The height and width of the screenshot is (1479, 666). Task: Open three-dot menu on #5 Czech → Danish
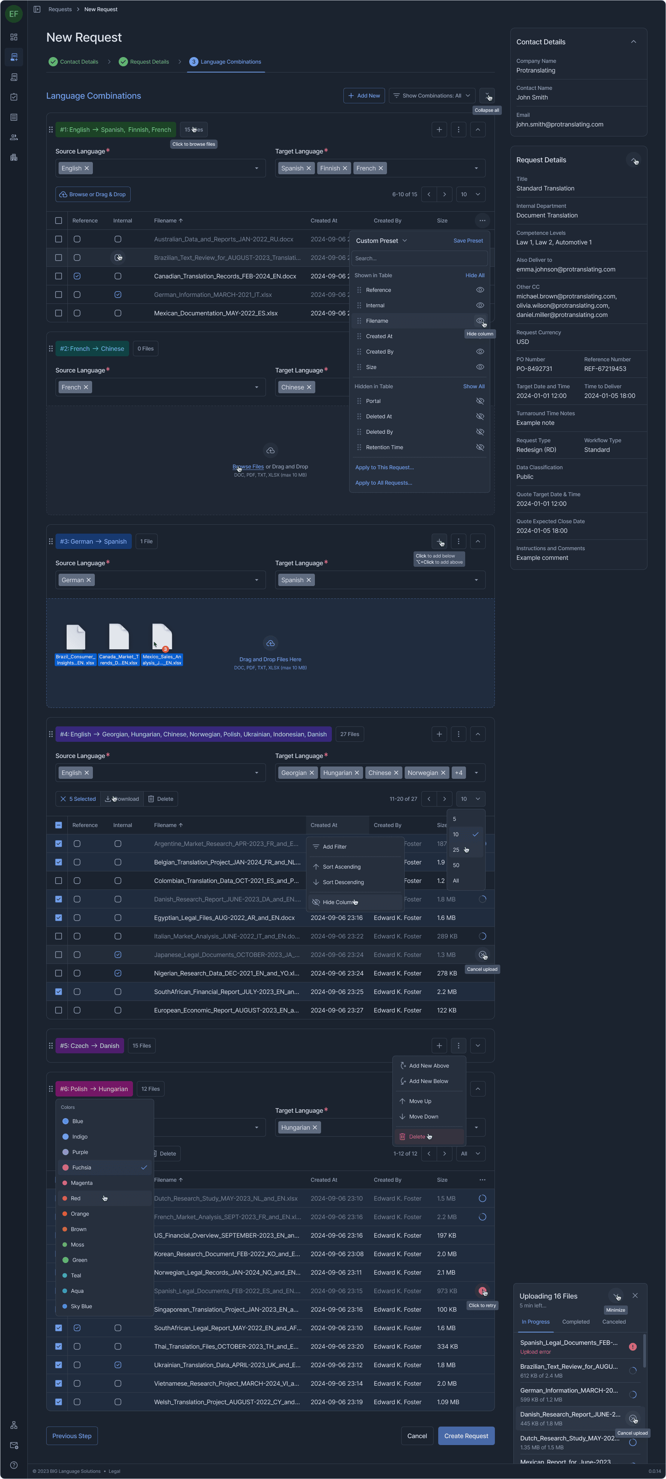[458, 1046]
